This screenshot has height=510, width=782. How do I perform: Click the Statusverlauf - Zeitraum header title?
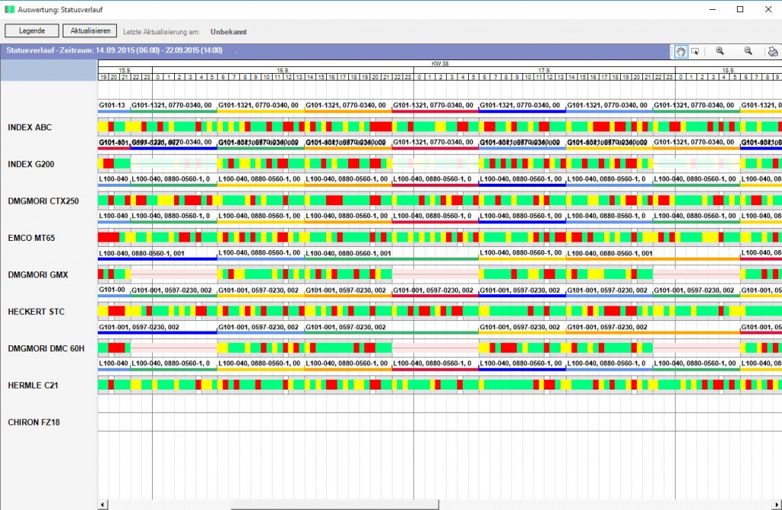(x=115, y=50)
